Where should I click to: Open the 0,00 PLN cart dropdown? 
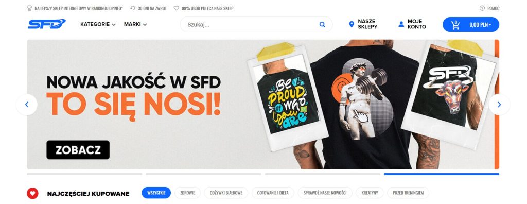click(x=480, y=25)
